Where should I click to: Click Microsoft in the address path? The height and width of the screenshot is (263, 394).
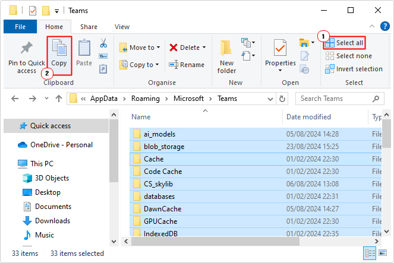pyautogui.click(x=189, y=99)
